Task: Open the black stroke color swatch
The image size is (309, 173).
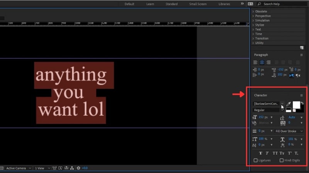Action: click(302, 110)
